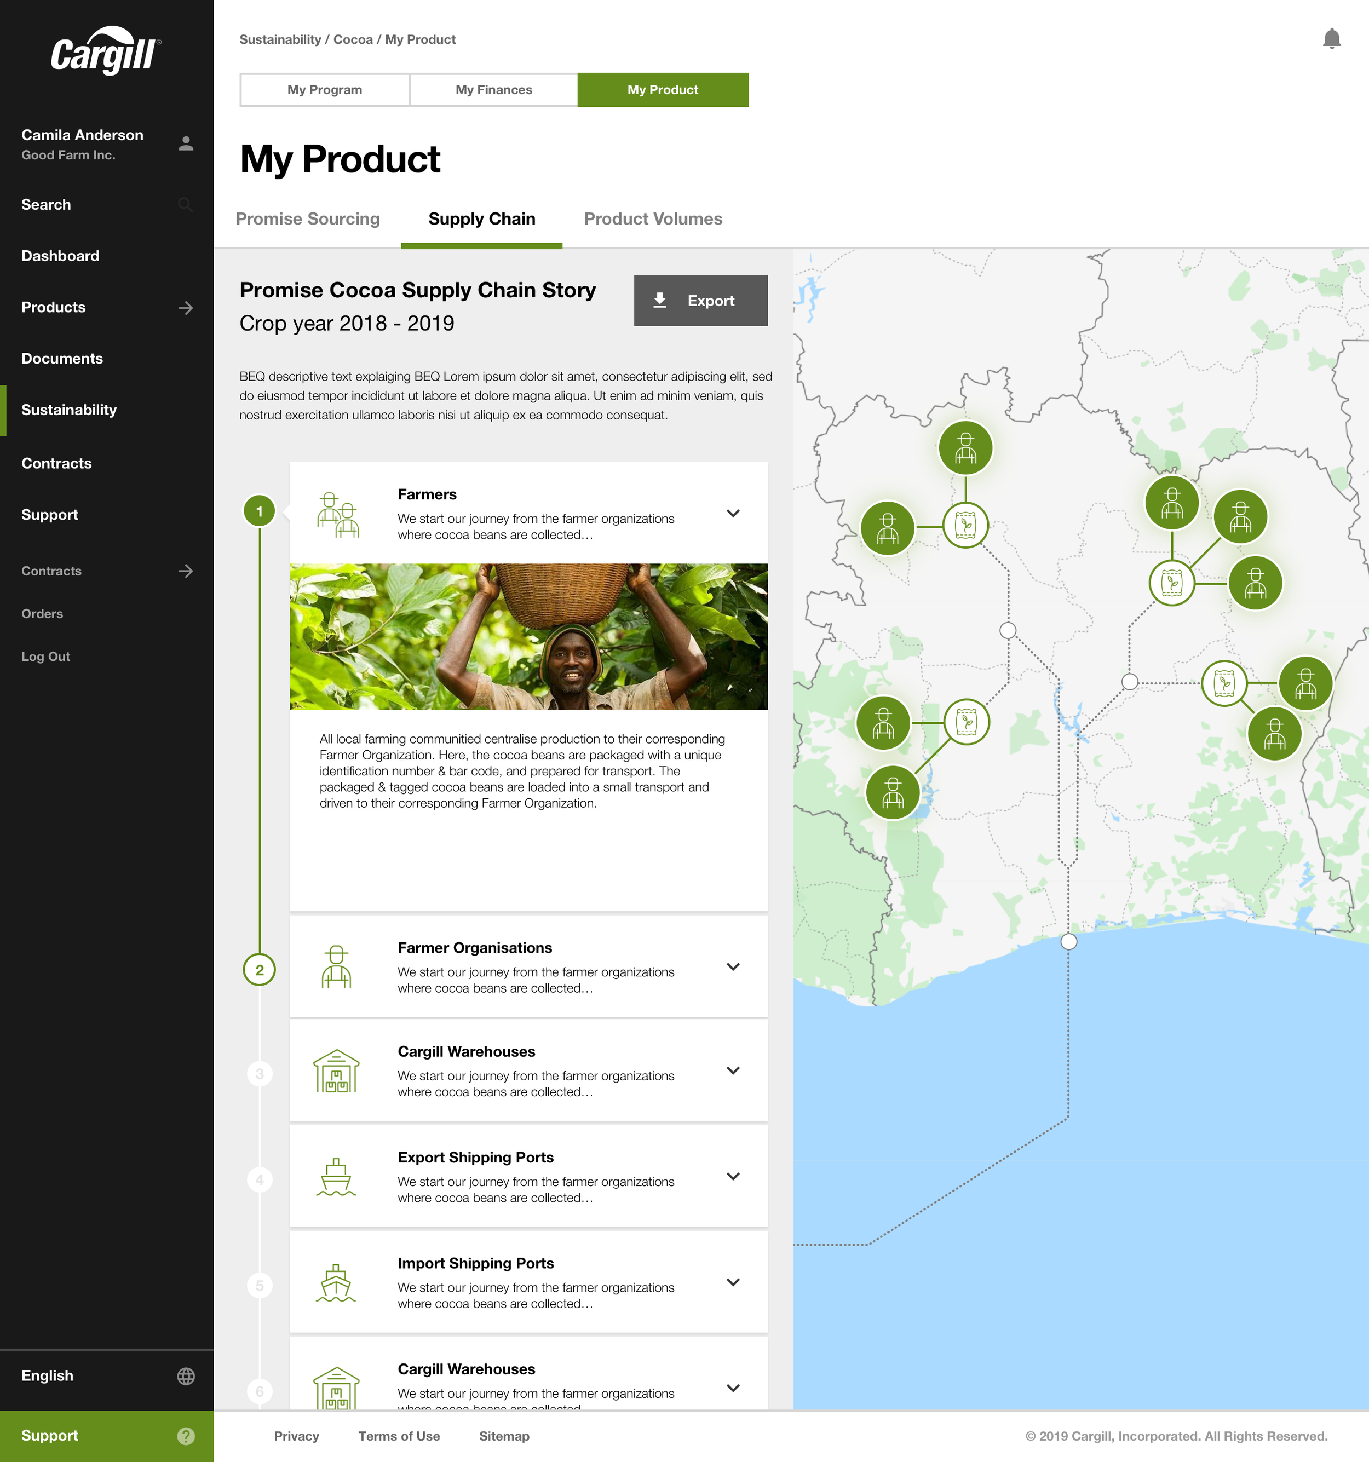Screen dimensions: 1369x1462
Task: Click the warehouse icon on card number 6
Action: (x=336, y=1389)
